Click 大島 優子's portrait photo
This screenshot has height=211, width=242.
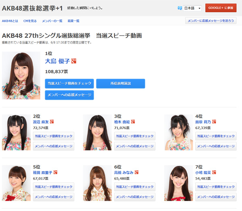point(21,75)
